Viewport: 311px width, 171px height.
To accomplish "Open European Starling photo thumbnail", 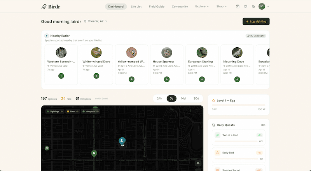I will 202,52.
